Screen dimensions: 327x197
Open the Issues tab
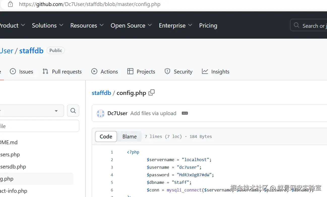point(21,72)
